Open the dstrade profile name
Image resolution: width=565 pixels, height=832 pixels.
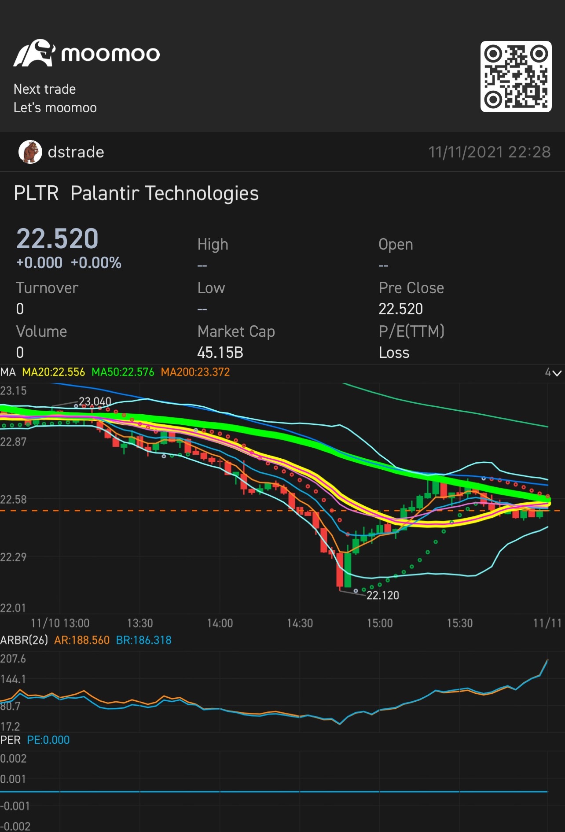coord(76,152)
